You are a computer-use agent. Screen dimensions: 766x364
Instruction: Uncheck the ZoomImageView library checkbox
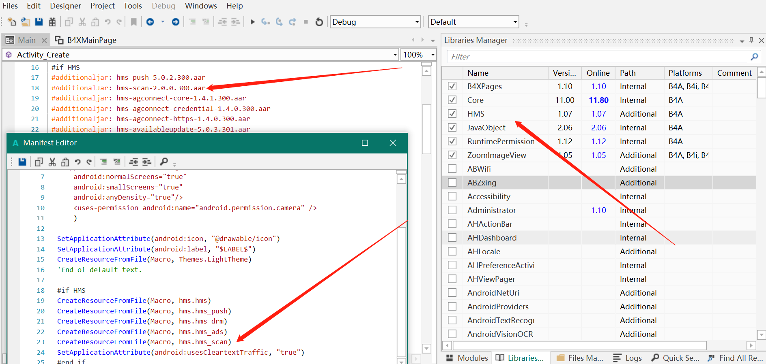click(452, 155)
